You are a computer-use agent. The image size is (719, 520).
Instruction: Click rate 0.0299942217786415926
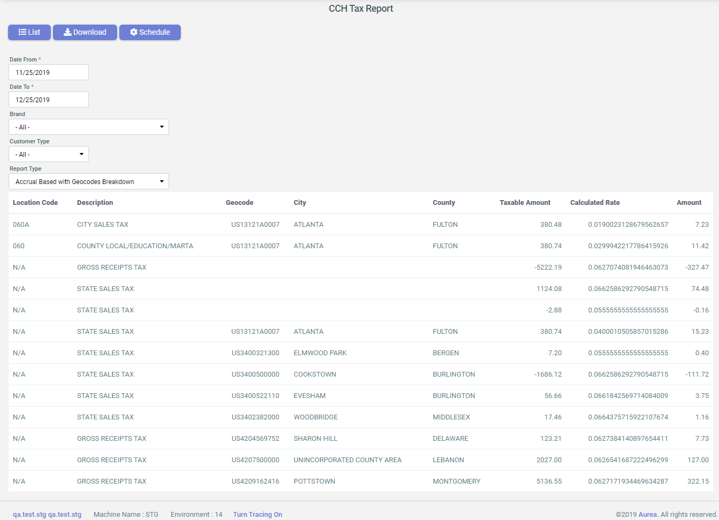(628, 246)
